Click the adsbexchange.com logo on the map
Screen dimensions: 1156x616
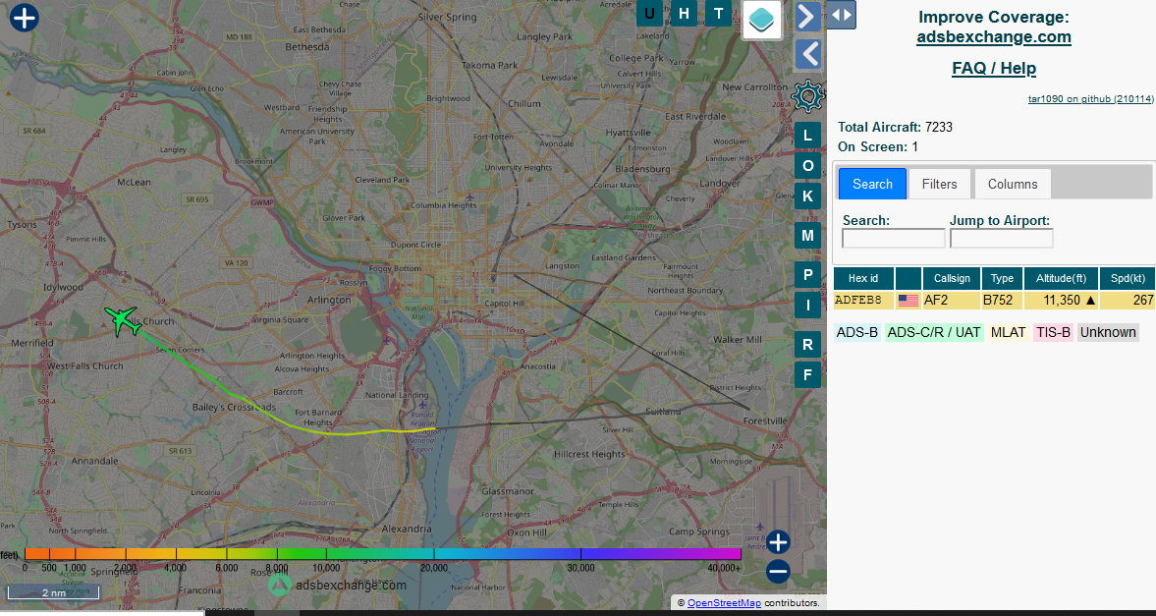(337, 585)
